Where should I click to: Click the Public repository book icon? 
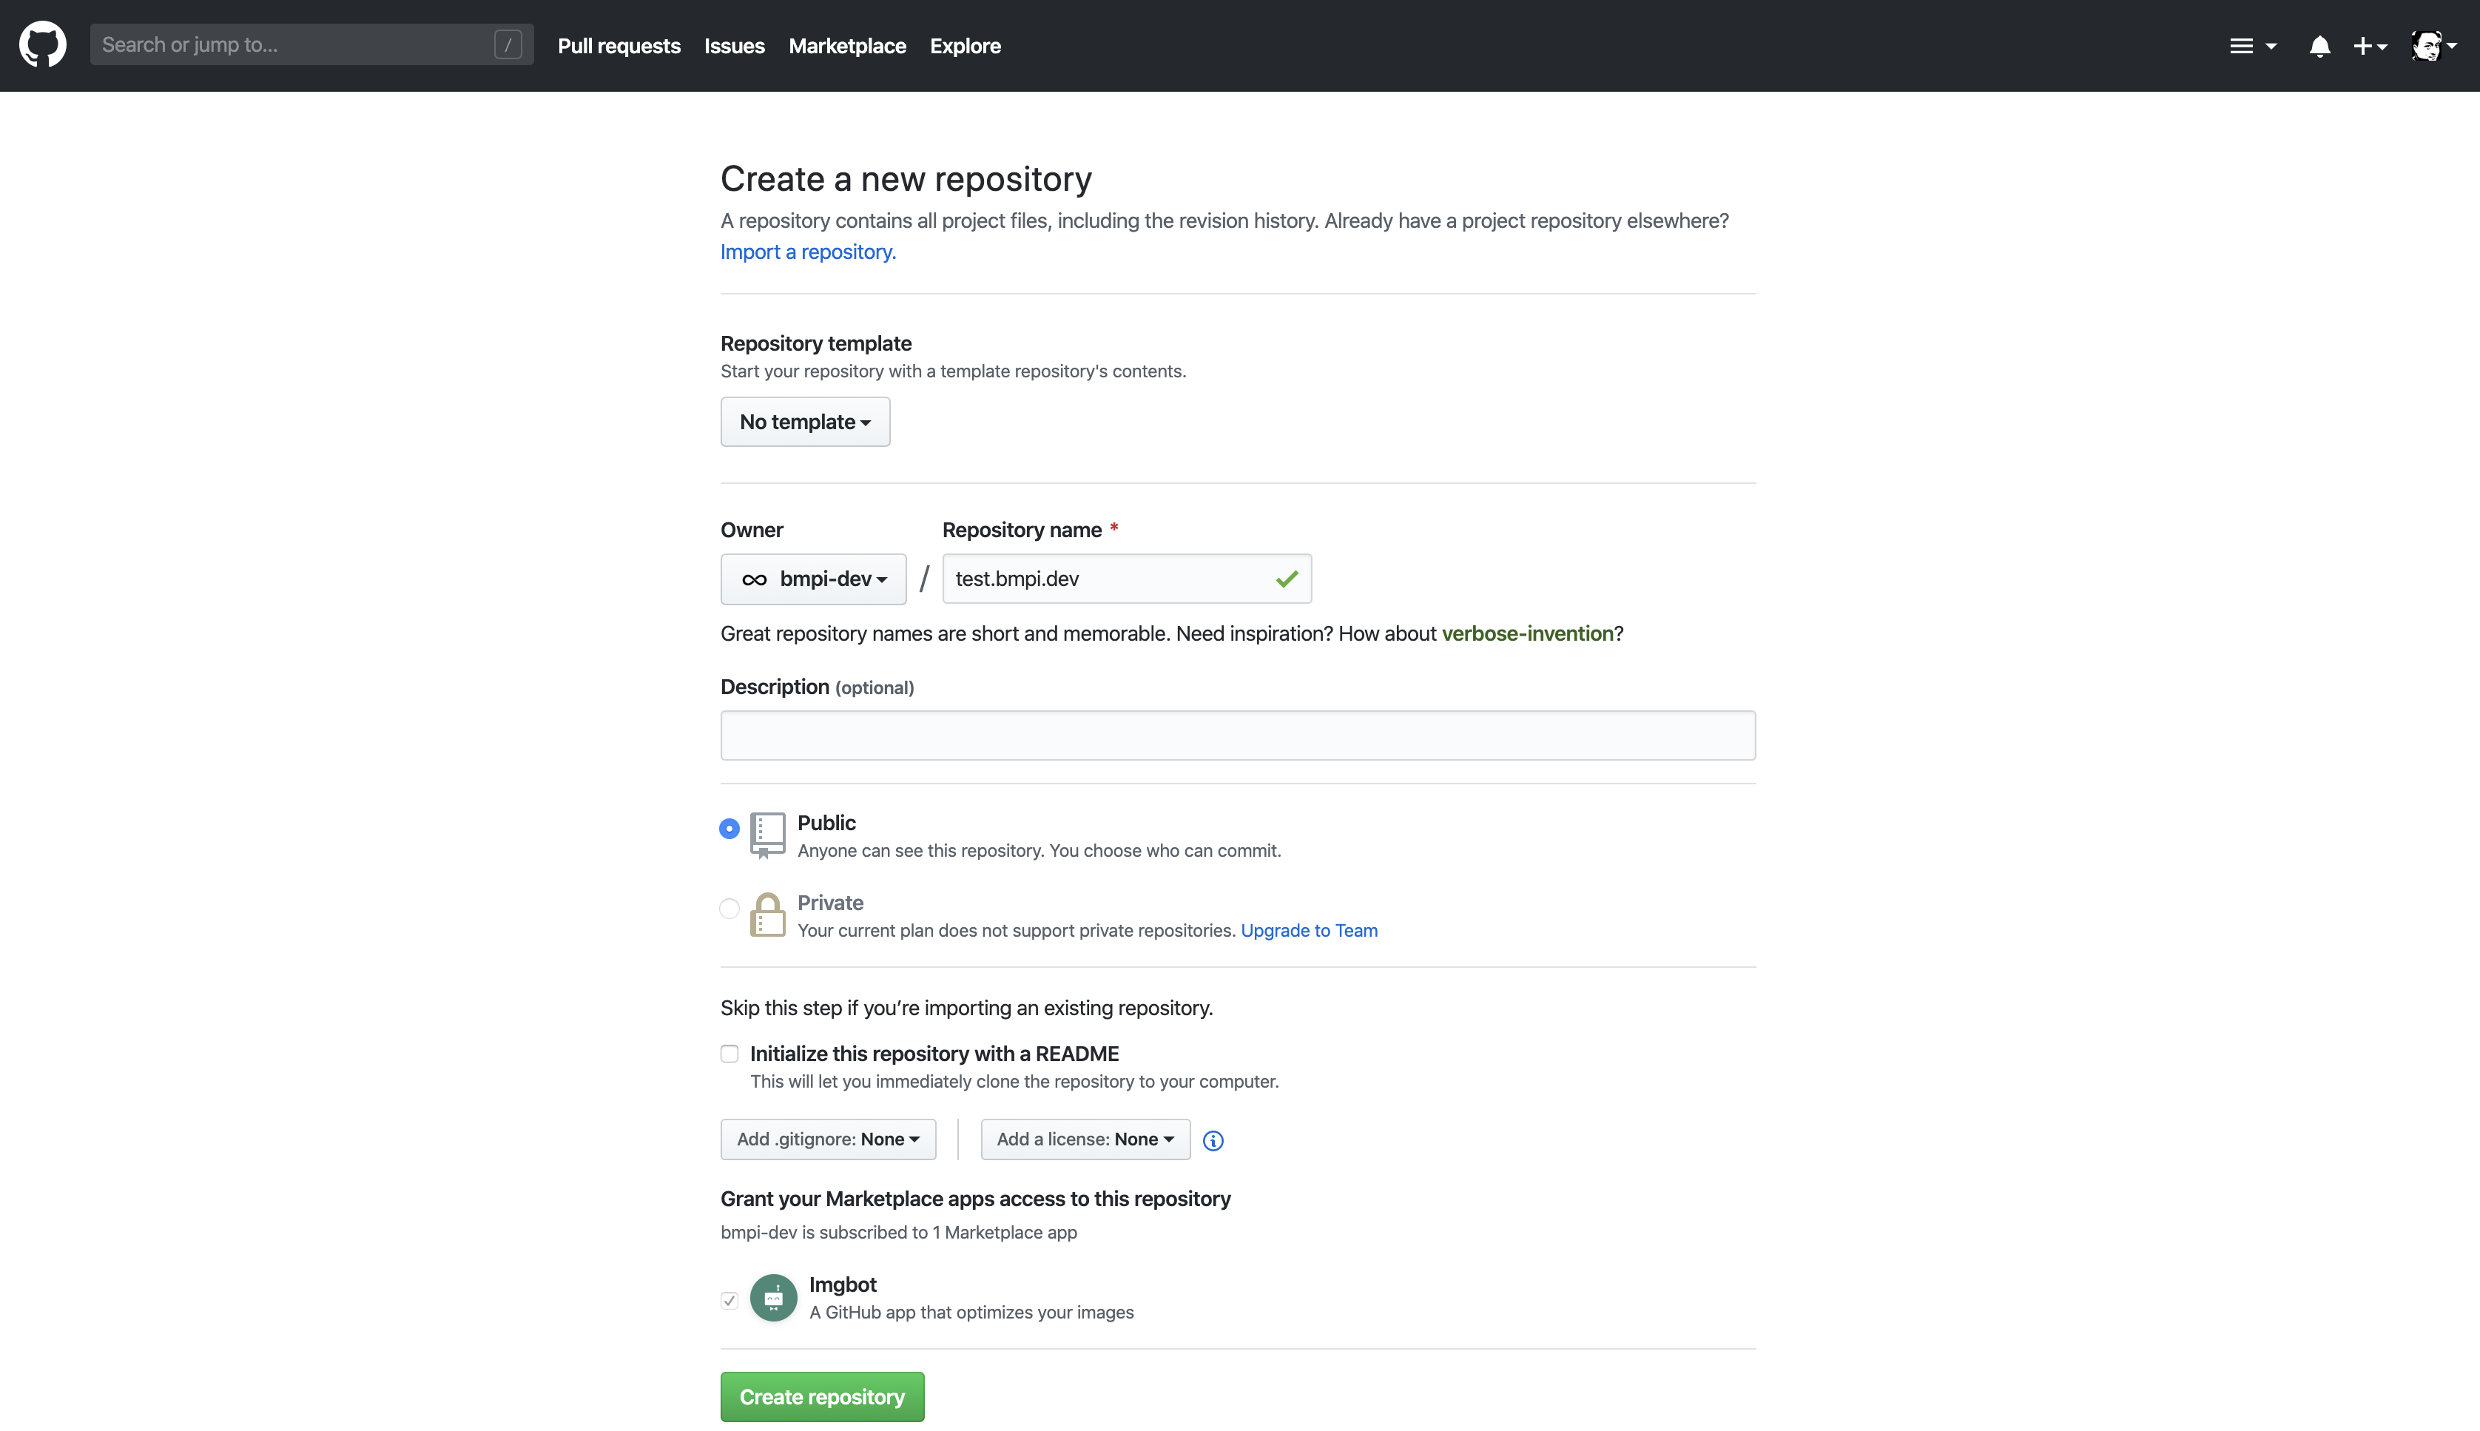(767, 835)
